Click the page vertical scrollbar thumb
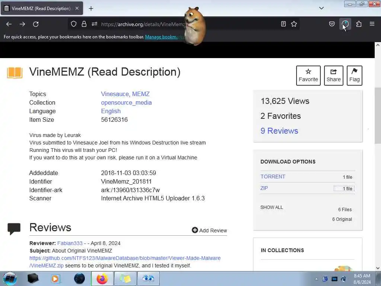The image size is (381, 286). 378,115
